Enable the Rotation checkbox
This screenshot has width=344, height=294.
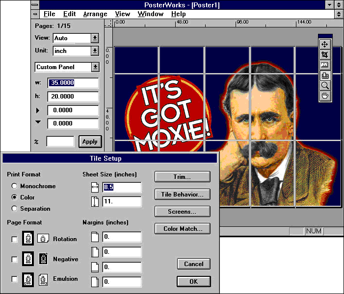click(15, 239)
